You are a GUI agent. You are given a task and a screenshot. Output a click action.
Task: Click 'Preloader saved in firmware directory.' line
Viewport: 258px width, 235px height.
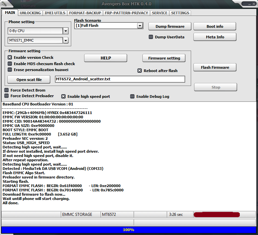39,177
